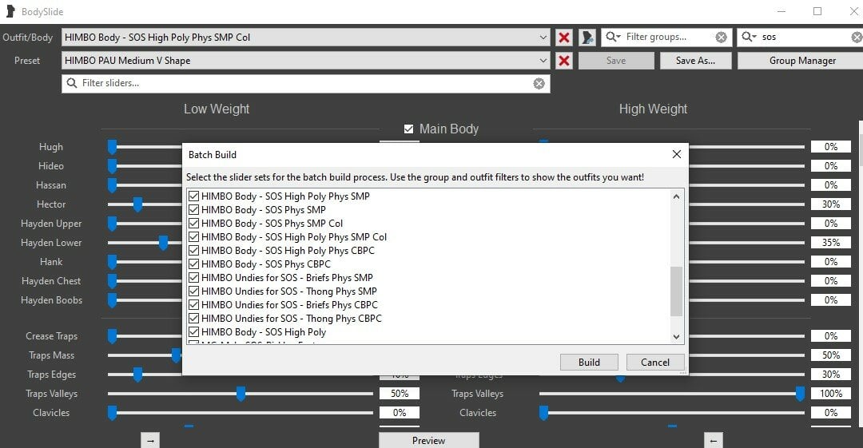Uncheck HIMBO Body - SOS Phys SMP
The width and height of the screenshot is (863, 448).
click(193, 210)
